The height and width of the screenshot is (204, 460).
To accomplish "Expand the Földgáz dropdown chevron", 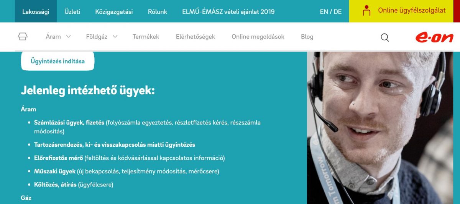I will pyautogui.click(x=115, y=37).
